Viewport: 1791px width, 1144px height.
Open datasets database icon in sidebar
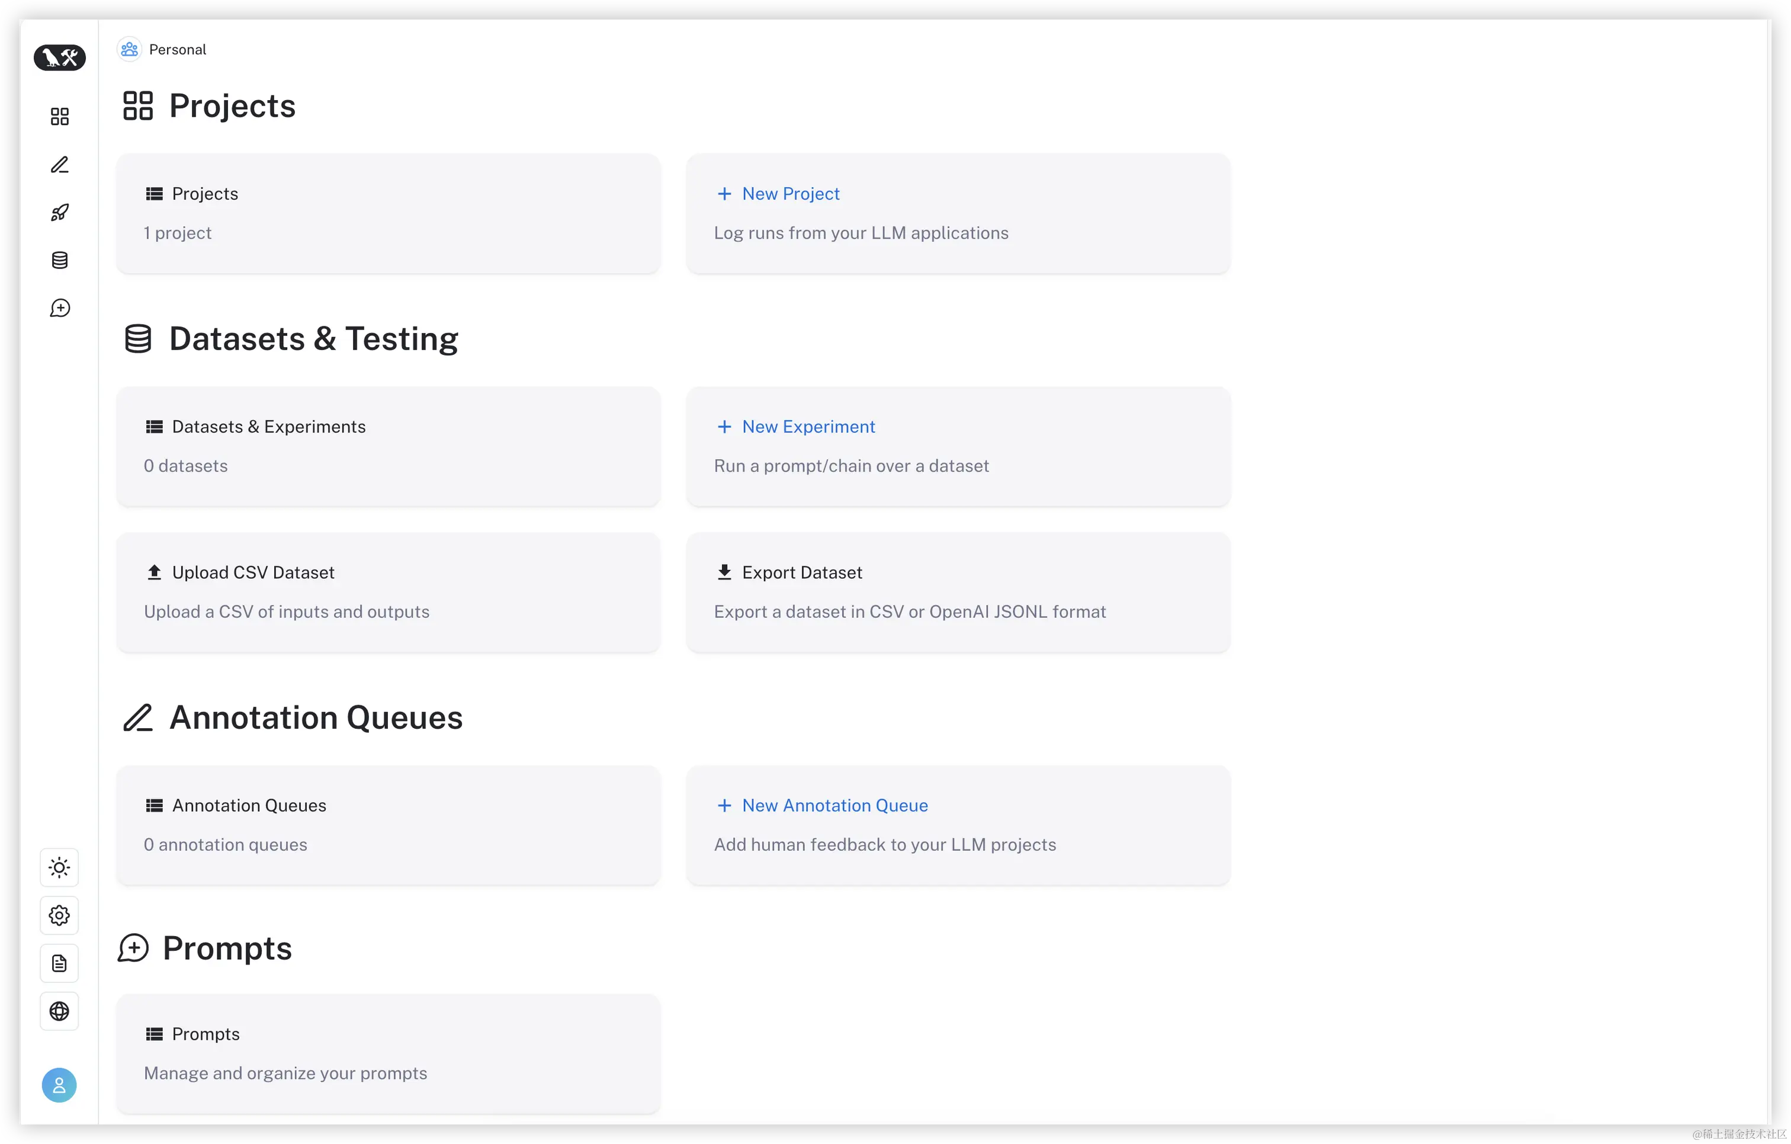59,260
